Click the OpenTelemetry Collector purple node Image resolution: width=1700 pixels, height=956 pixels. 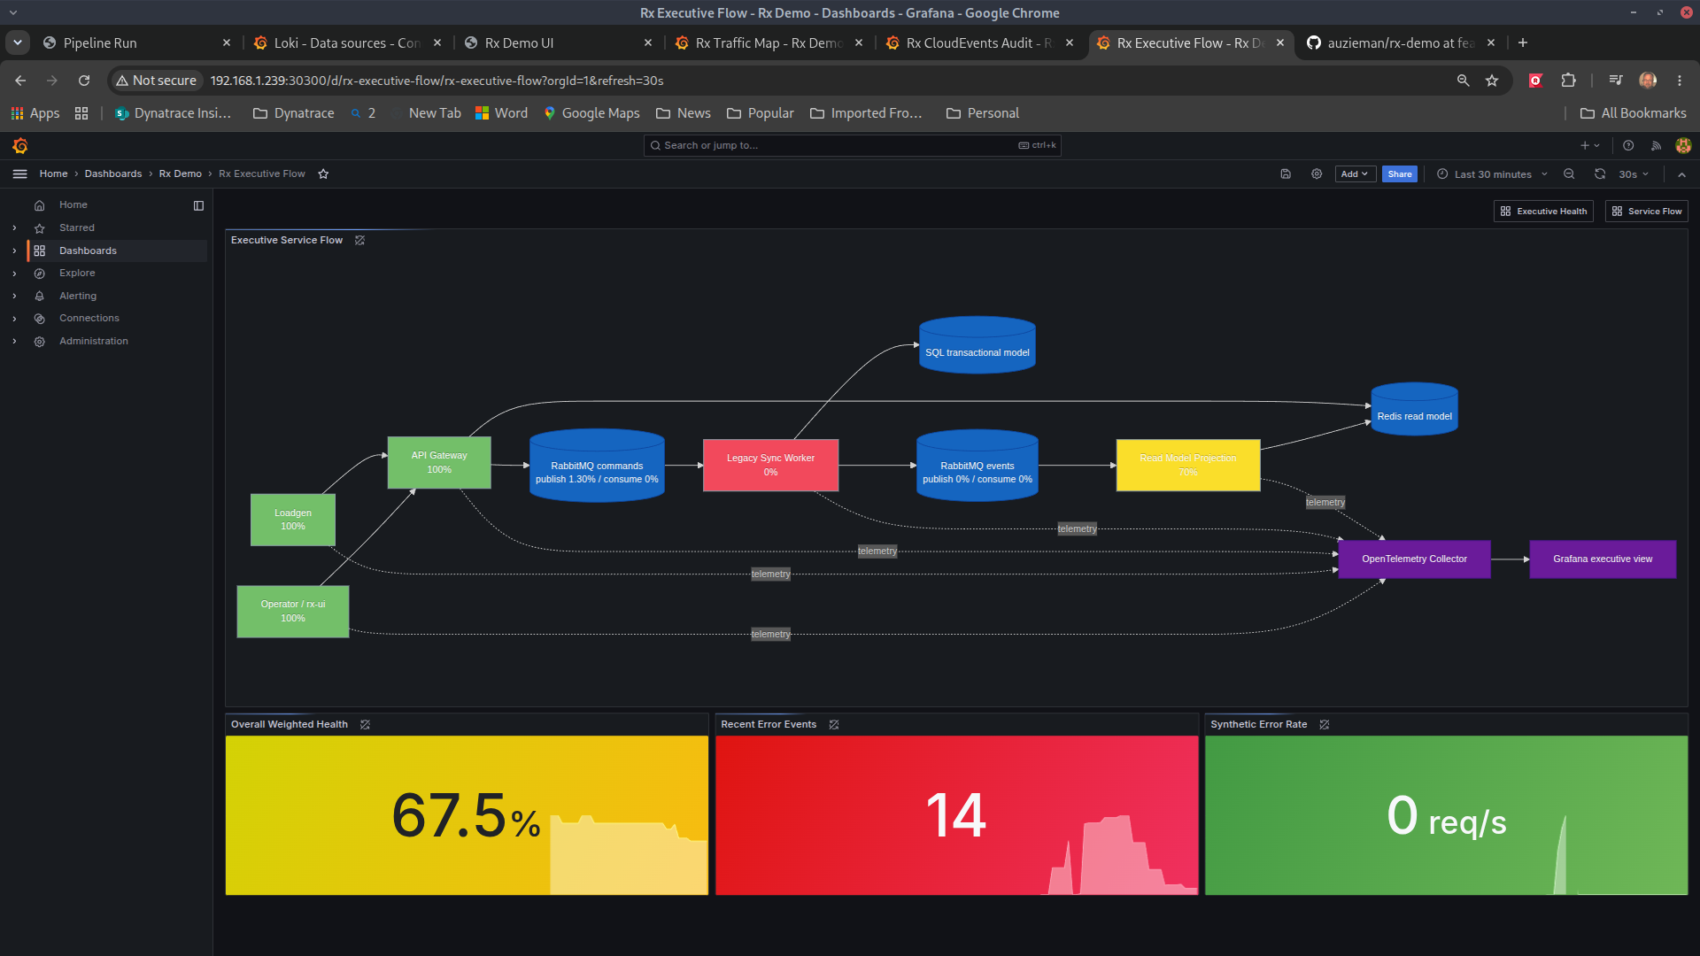[x=1414, y=559]
